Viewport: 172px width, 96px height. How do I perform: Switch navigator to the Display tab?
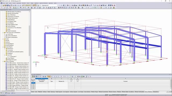point(8,93)
